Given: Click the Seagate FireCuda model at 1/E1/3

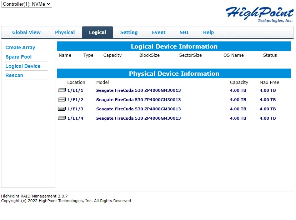Looking at the screenshot, I should click(x=139, y=109).
